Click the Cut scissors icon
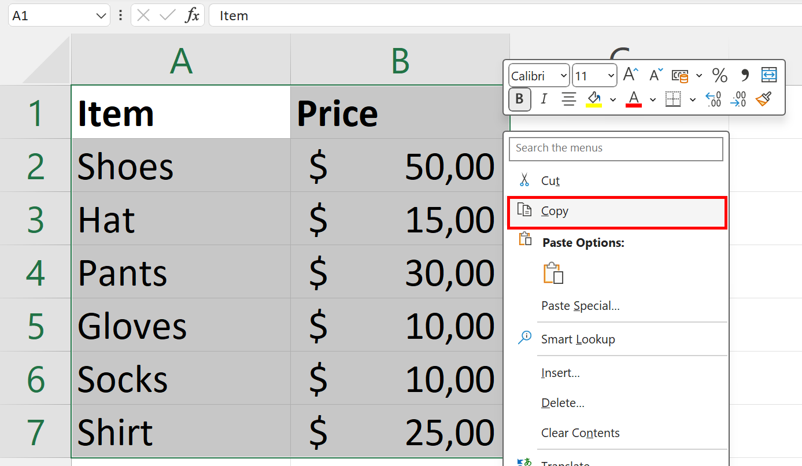Image resolution: width=802 pixels, height=466 pixels. tap(524, 180)
